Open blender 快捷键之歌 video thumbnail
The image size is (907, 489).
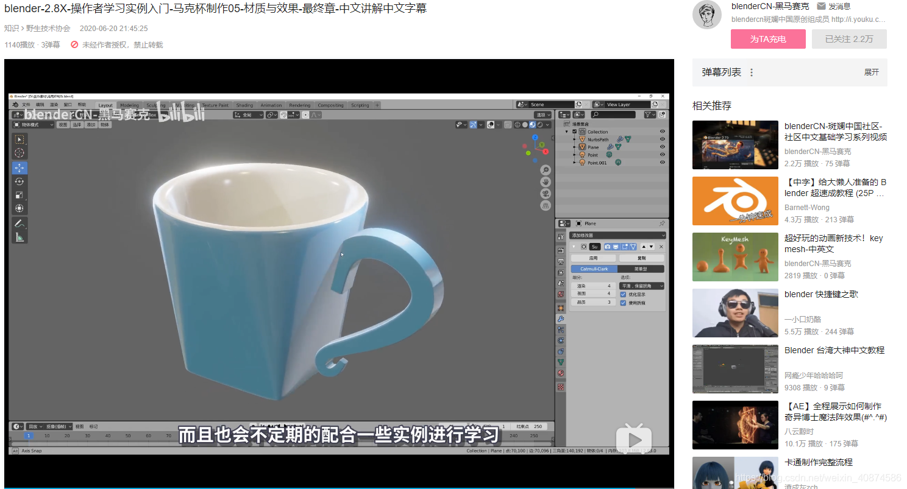pos(735,313)
